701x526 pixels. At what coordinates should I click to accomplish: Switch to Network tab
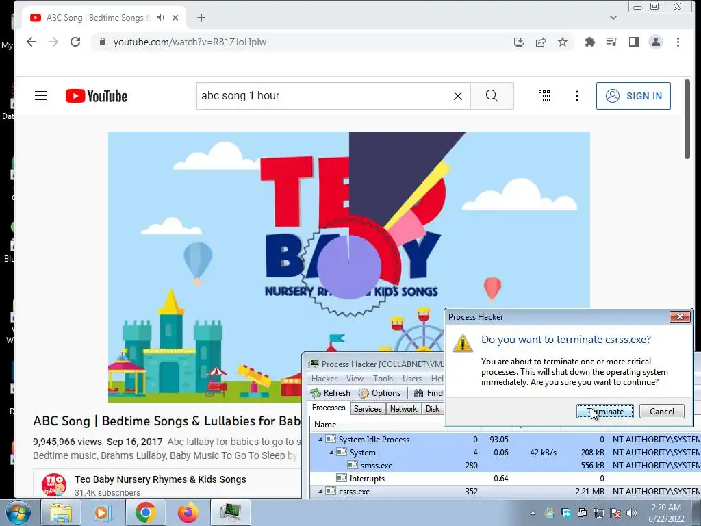pyautogui.click(x=403, y=409)
